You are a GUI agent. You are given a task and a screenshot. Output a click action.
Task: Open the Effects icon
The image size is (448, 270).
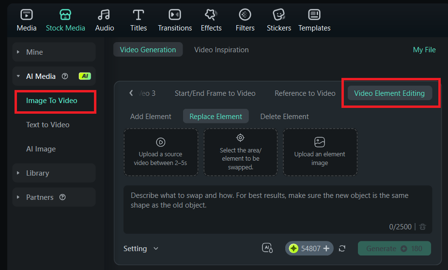click(211, 15)
